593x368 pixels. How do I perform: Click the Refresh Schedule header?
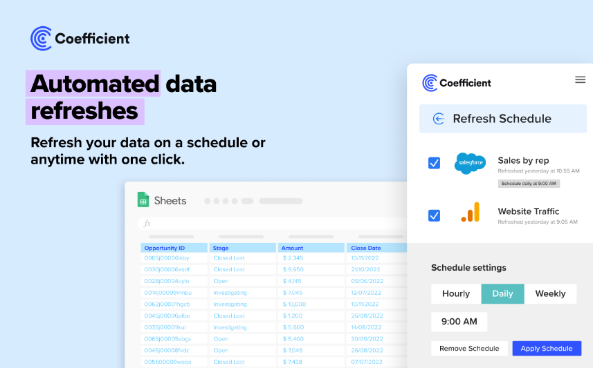[x=503, y=119]
